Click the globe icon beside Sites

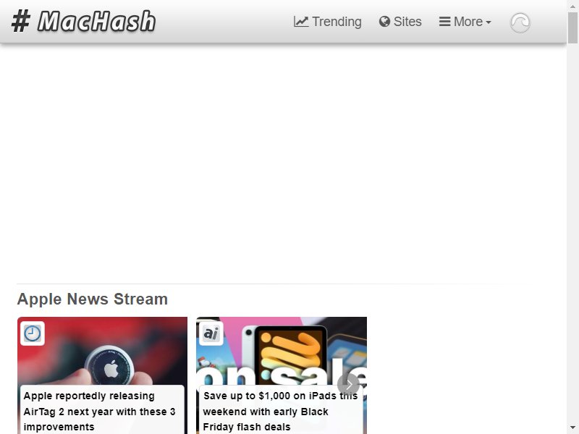pyautogui.click(x=384, y=22)
